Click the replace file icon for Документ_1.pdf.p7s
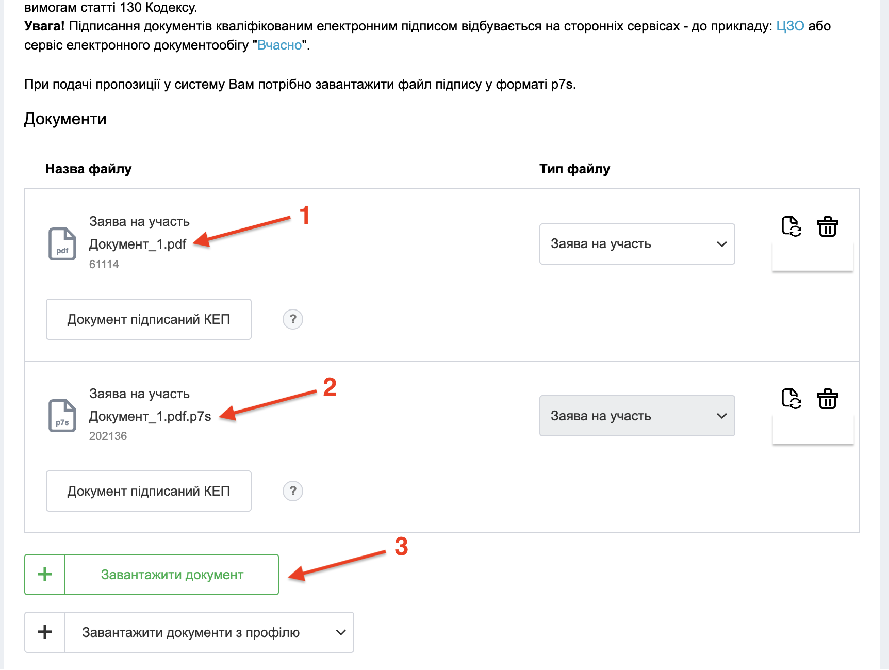The image size is (889, 670). [791, 399]
